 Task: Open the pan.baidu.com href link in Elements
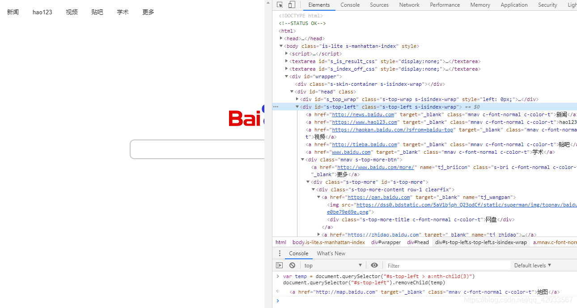379,197
